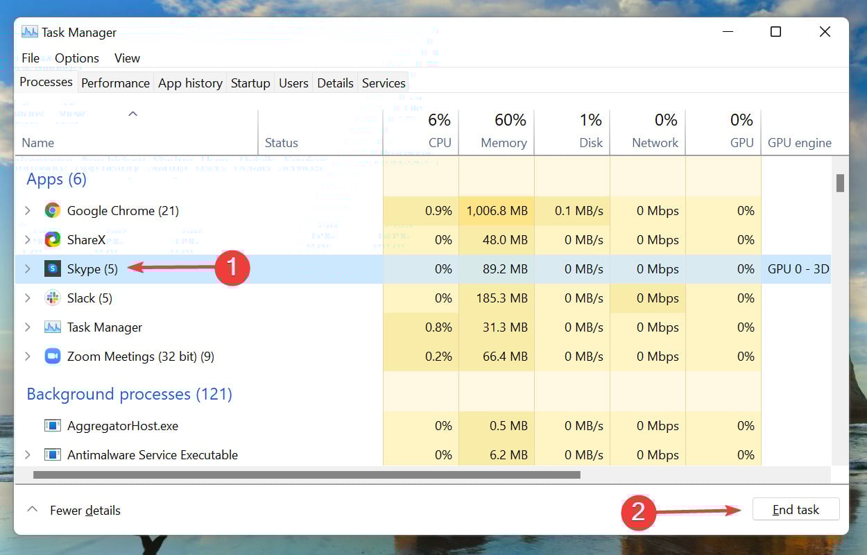Open the Startup tab

(250, 83)
